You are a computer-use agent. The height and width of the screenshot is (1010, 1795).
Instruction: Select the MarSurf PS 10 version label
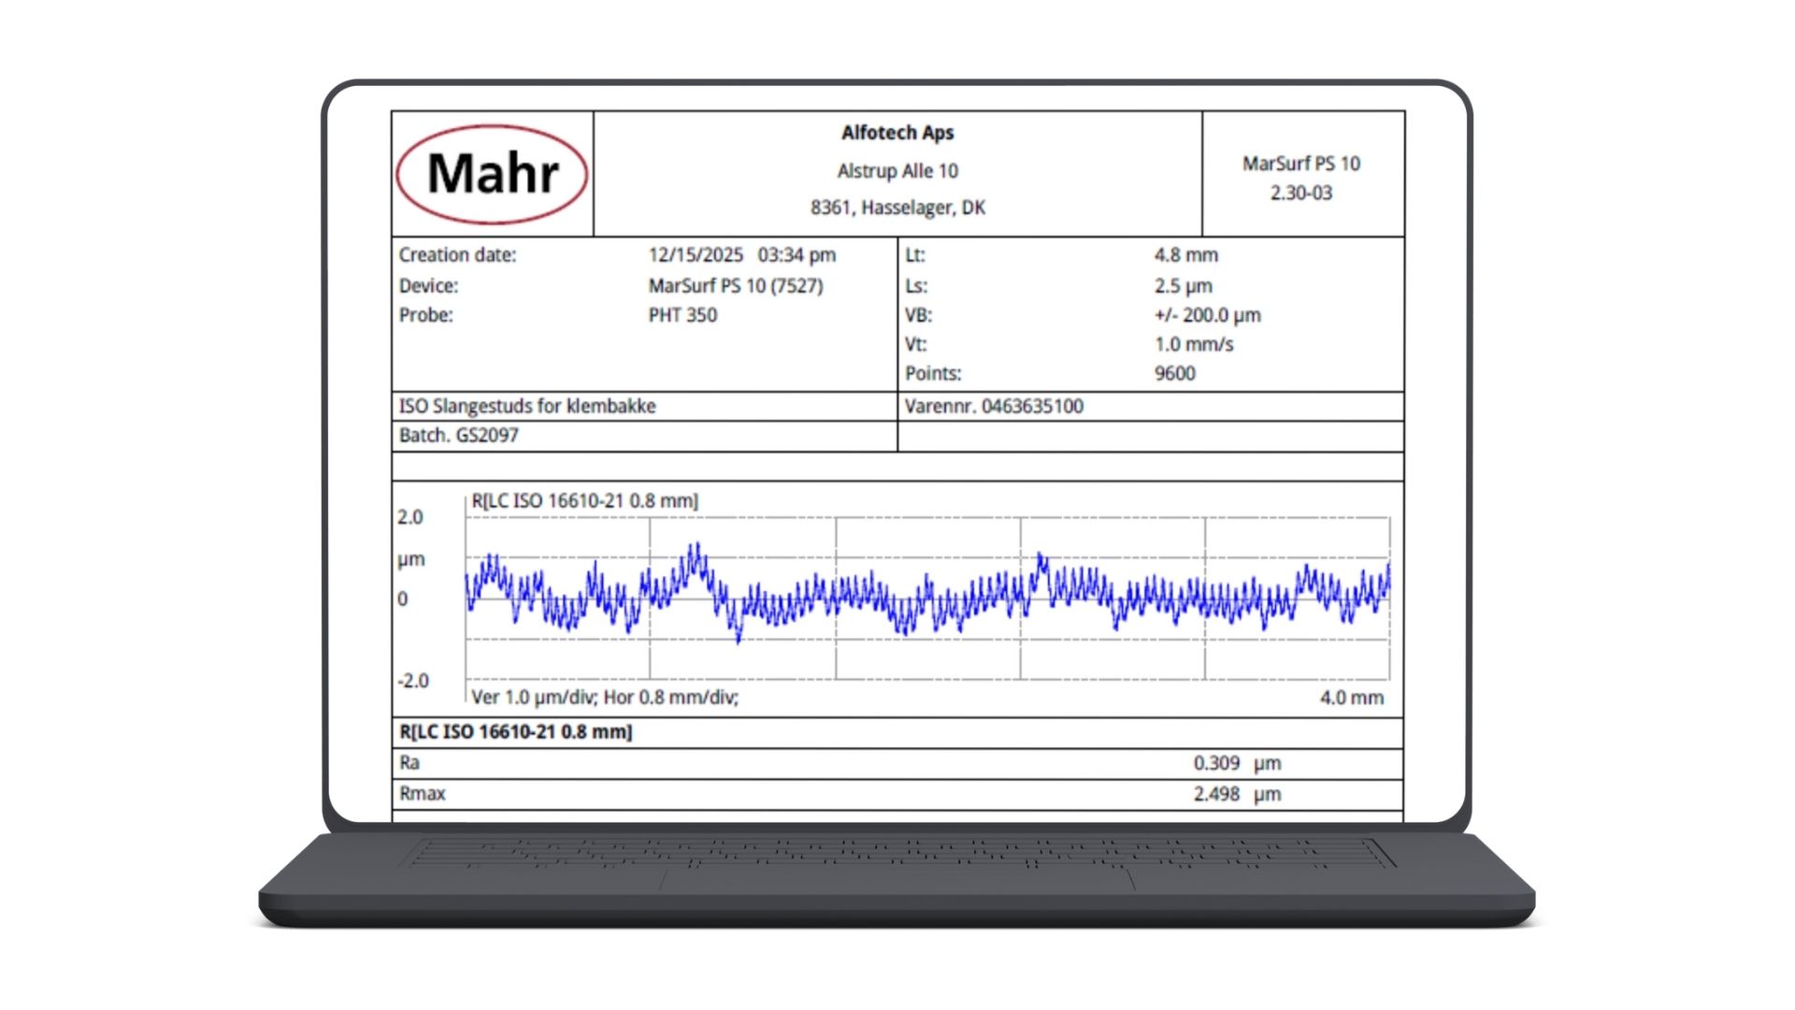point(1302,180)
